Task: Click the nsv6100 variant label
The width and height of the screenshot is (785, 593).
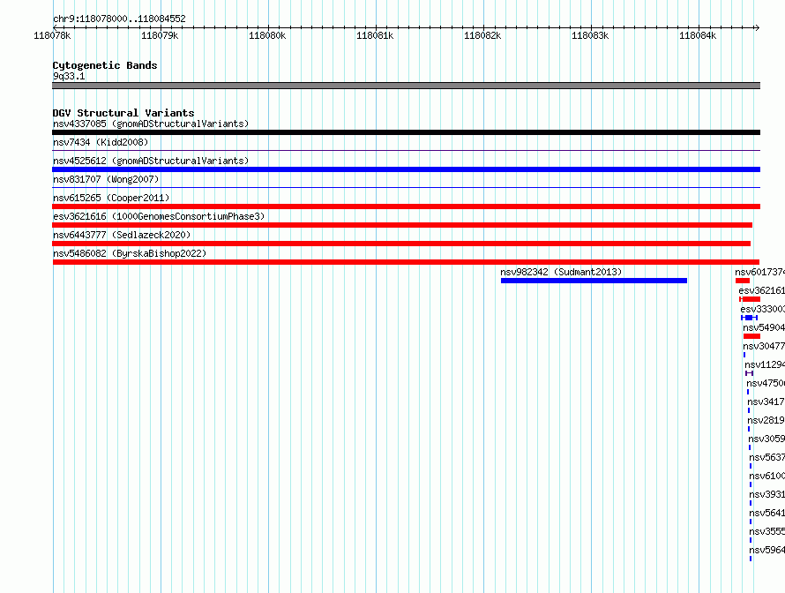Action: coord(767,476)
